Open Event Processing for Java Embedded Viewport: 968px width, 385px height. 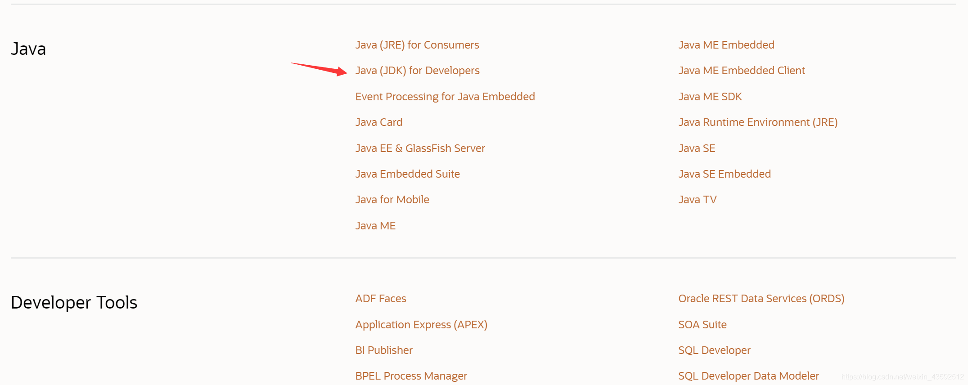tap(445, 97)
